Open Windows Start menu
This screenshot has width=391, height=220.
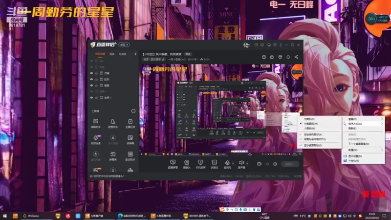tap(5, 216)
